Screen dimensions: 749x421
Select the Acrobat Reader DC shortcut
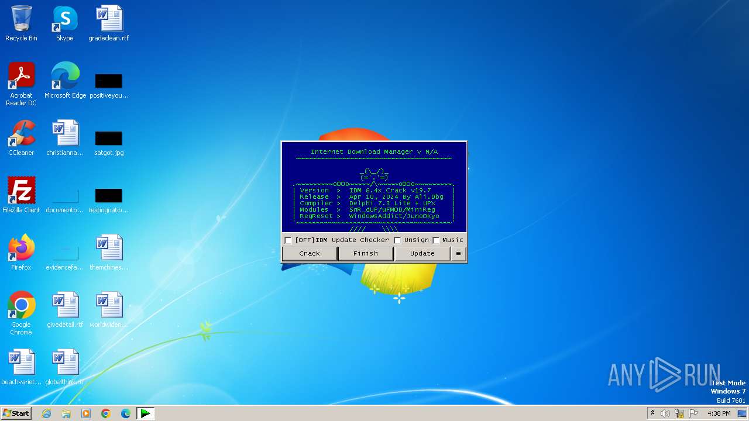(21, 84)
